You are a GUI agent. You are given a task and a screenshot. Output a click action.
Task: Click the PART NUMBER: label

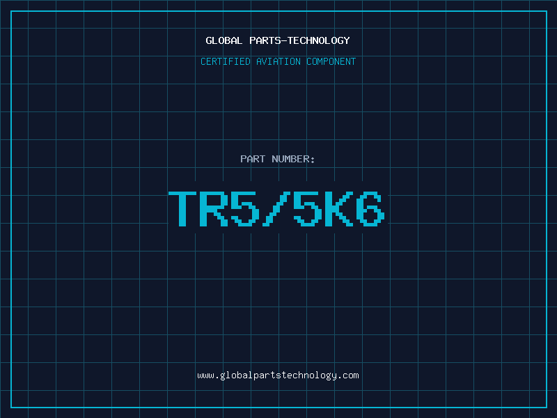(278, 159)
